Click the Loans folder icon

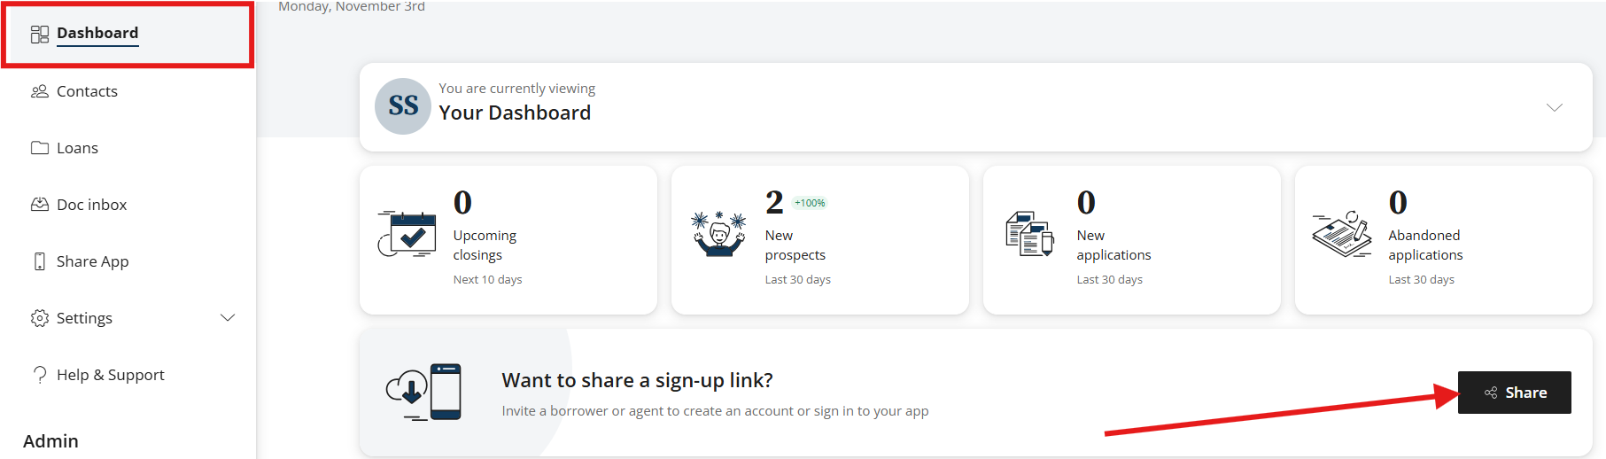coord(39,148)
